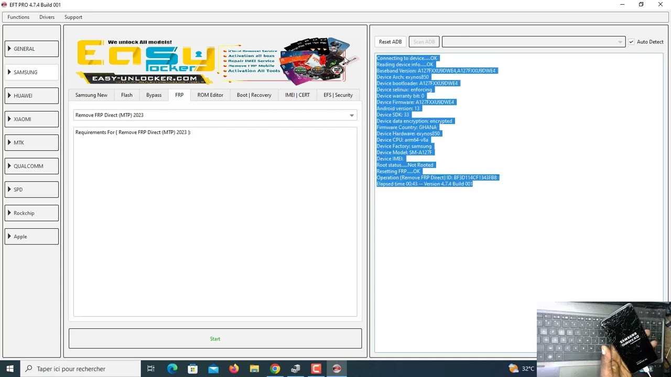Screen dimensions: 671x377
Task: Open Microsoft Store taskbar icon
Action: (192, 369)
